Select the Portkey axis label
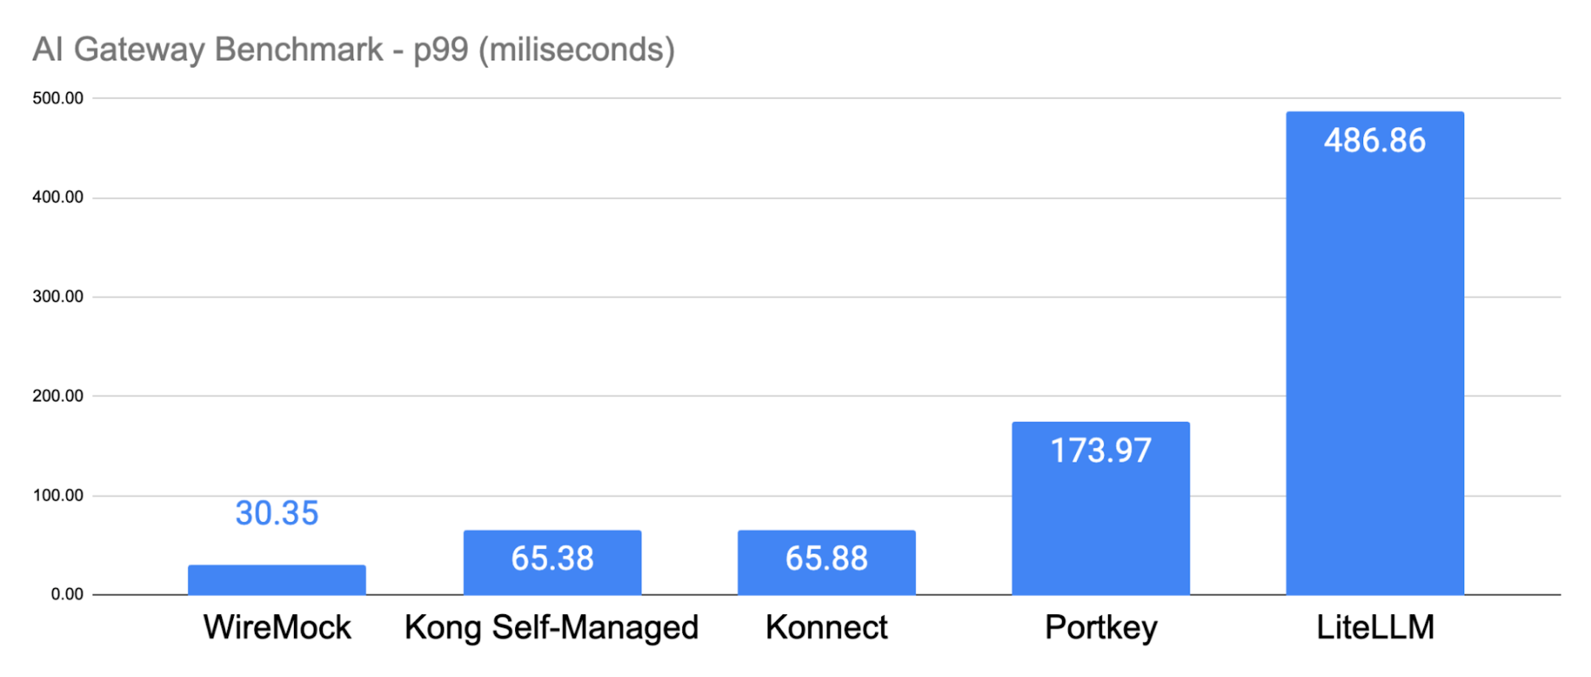This screenshot has width=1591, height=677. (1101, 627)
